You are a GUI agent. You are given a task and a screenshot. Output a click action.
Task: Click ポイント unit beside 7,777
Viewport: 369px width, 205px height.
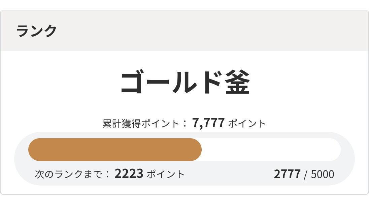pyautogui.click(x=247, y=123)
